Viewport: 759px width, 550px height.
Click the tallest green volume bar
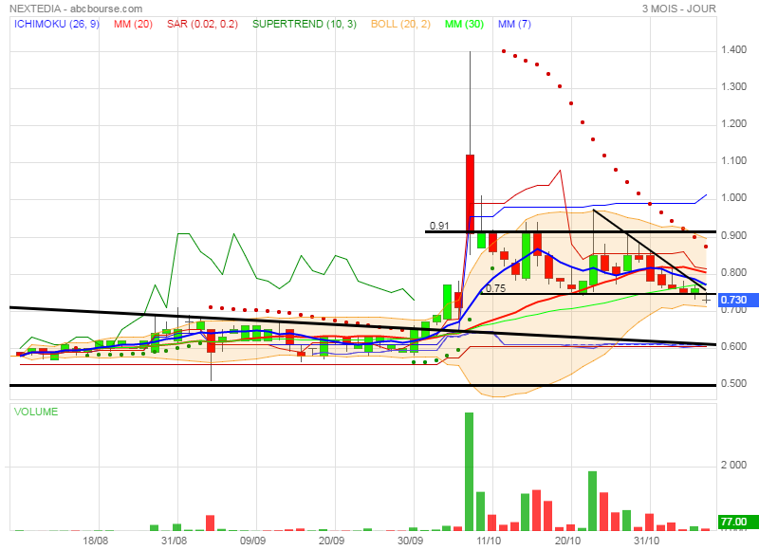[469, 471]
